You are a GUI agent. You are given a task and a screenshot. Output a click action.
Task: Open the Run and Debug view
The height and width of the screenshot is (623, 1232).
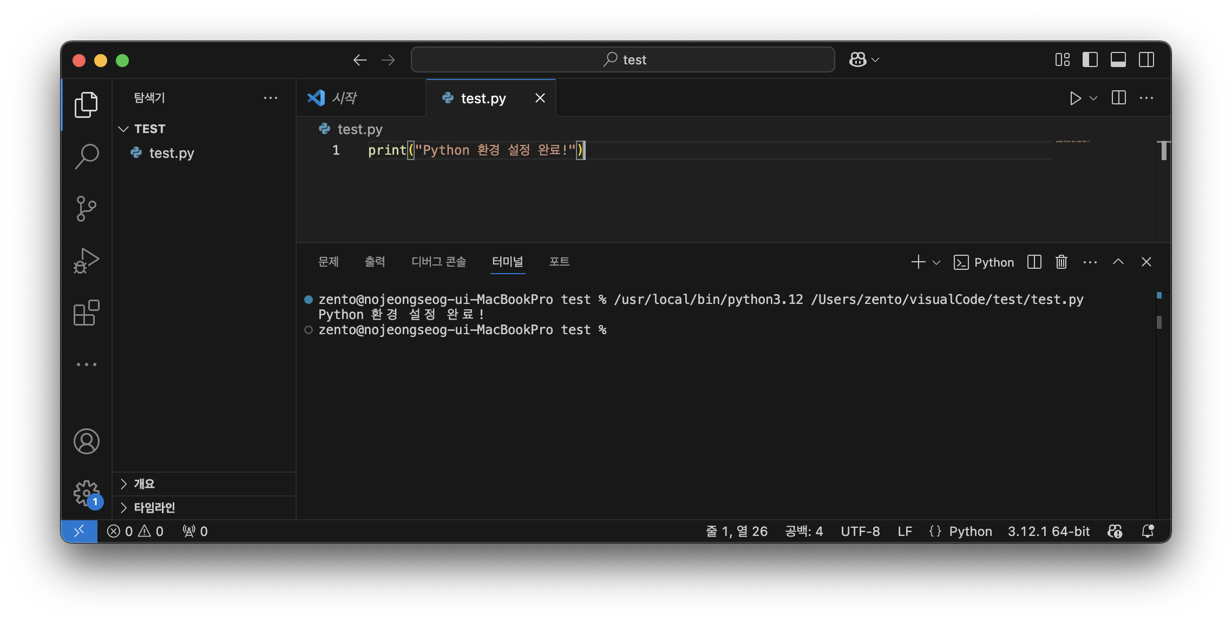point(86,260)
